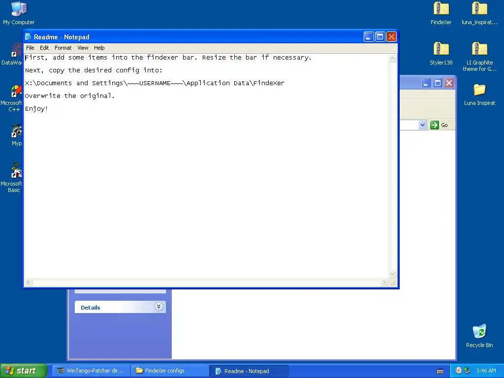
Task: Click the taskbar clock showing 3:46 AM
Action: pos(486,371)
